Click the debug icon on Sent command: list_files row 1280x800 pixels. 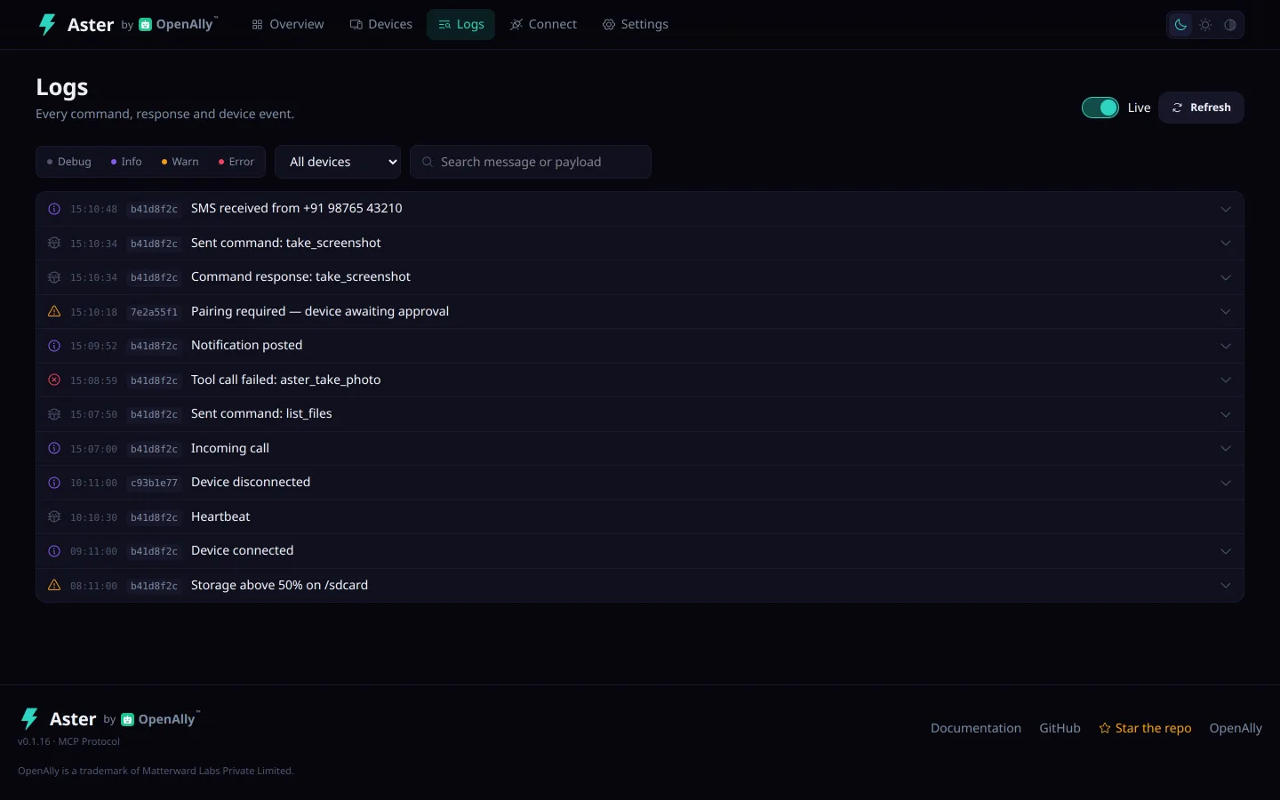pos(54,414)
